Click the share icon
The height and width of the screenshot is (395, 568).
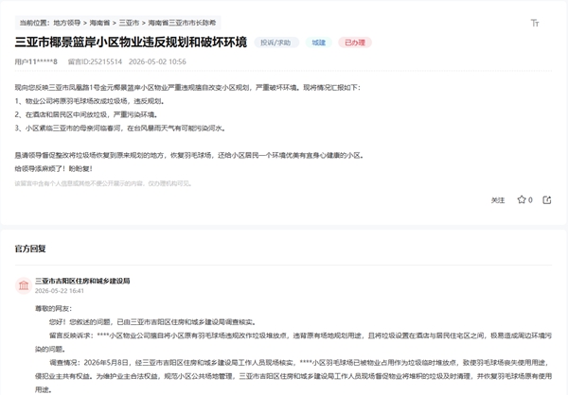pos(547,200)
